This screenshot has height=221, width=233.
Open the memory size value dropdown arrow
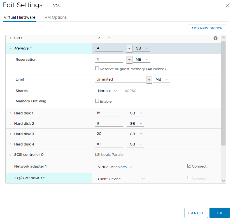129,48
